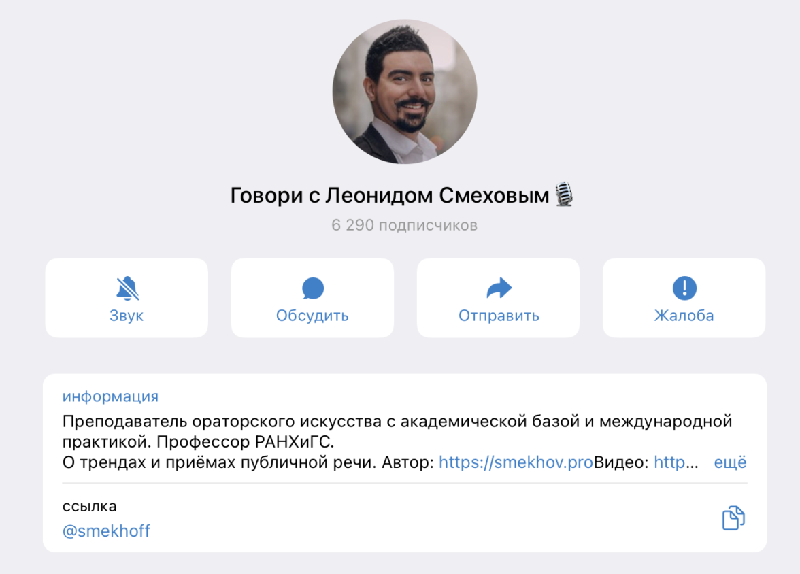Click the Обсудить button label
The image size is (800, 574).
pos(312,316)
